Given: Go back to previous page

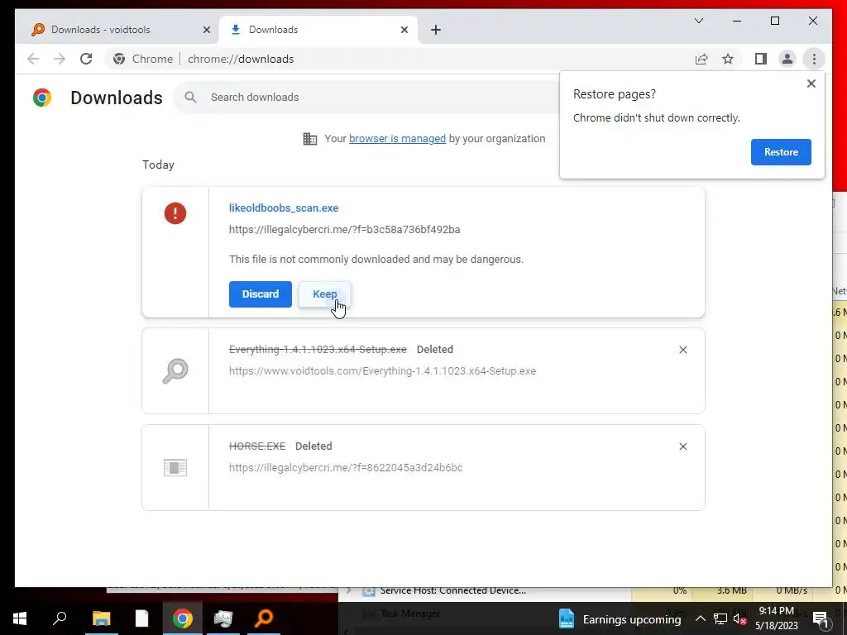Looking at the screenshot, I should click(x=33, y=59).
